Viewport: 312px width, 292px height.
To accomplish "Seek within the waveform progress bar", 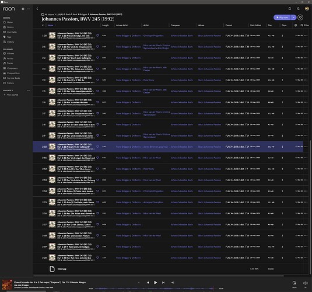I will coord(155,288).
